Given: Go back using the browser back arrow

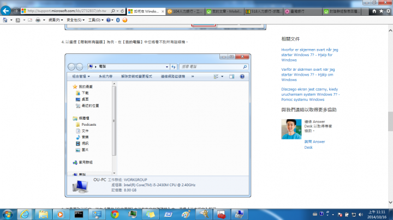Looking at the screenshot, I should [6, 11].
